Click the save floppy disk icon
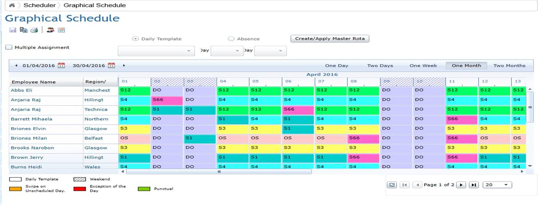538x205 pixels. pyautogui.click(x=13, y=30)
